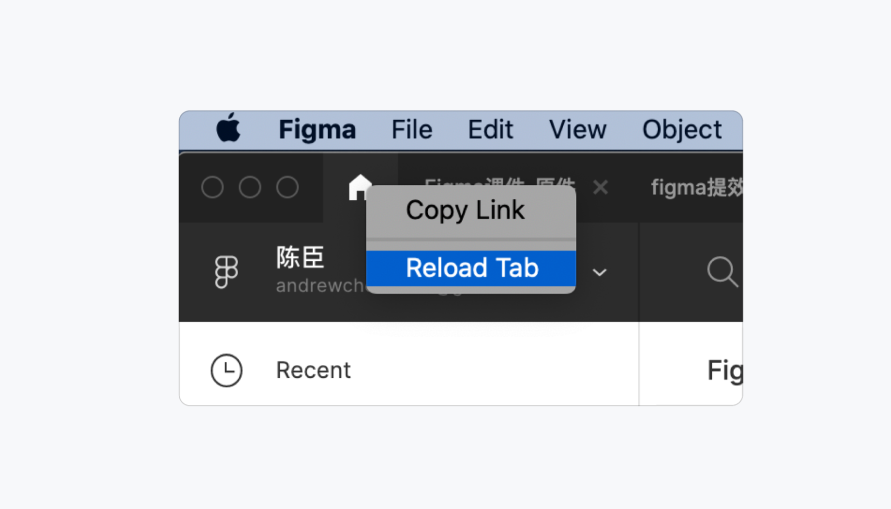Expand the account switcher chevron
The height and width of the screenshot is (509, 891).
(x=600, y=272)
